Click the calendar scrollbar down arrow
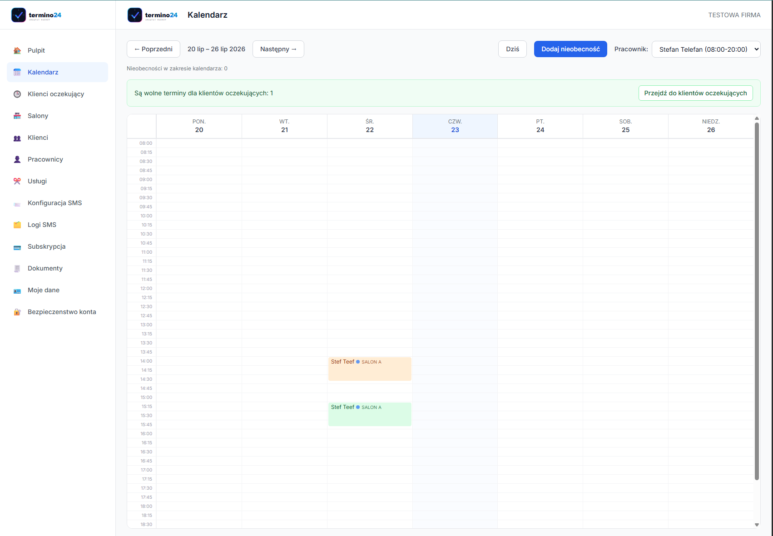The height and width of the screenshot is (536, 773). click(757, 525)
